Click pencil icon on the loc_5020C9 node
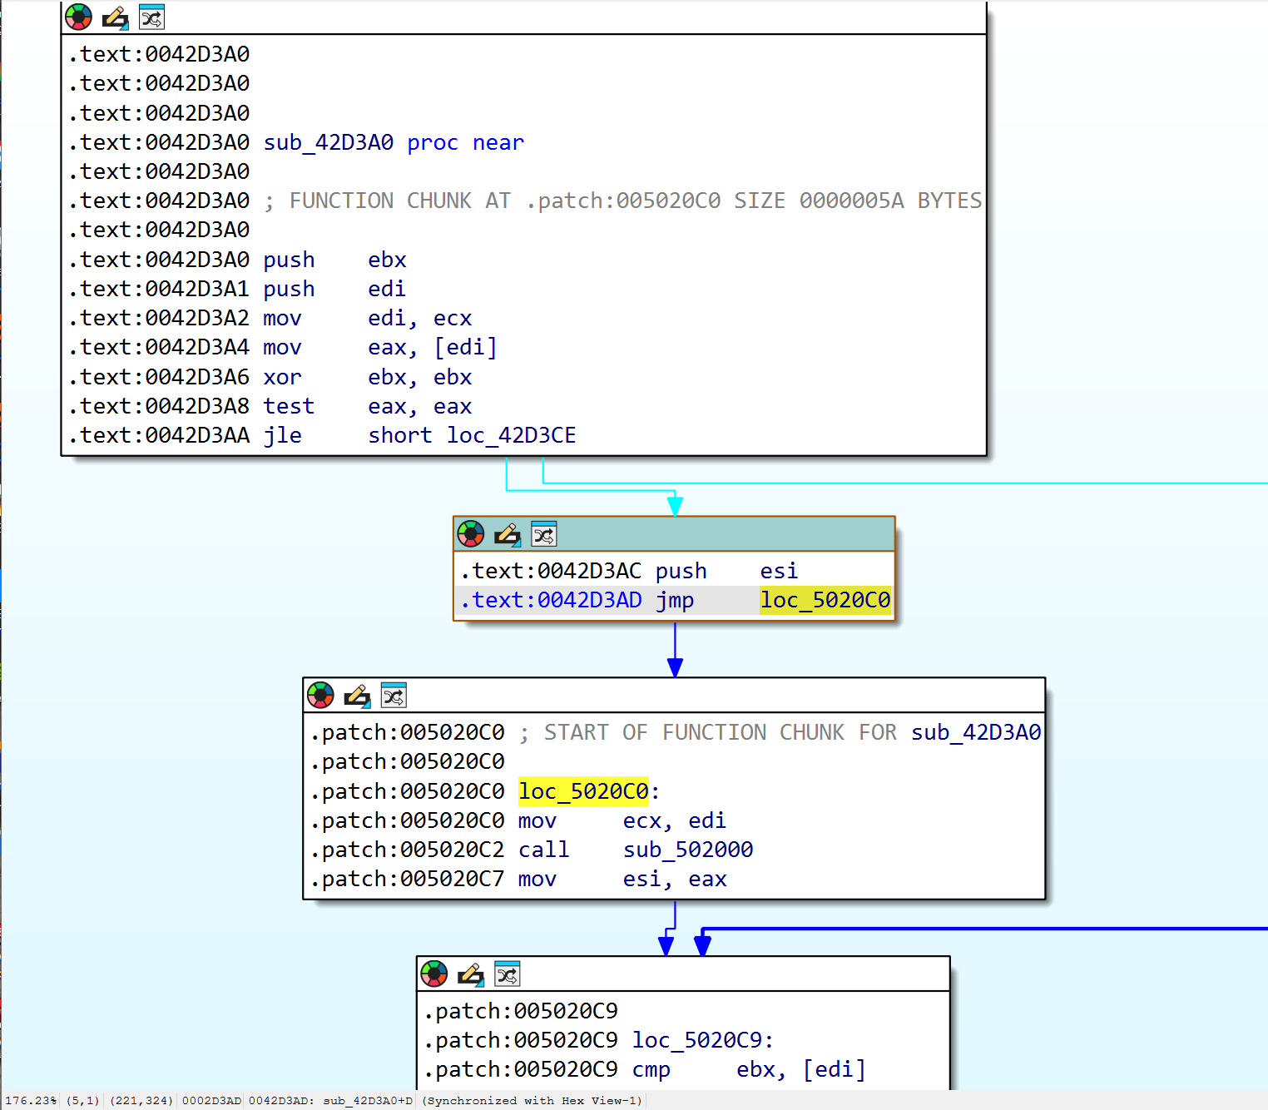Viewport: 1268px width, 1110px height. click(471, 974)
